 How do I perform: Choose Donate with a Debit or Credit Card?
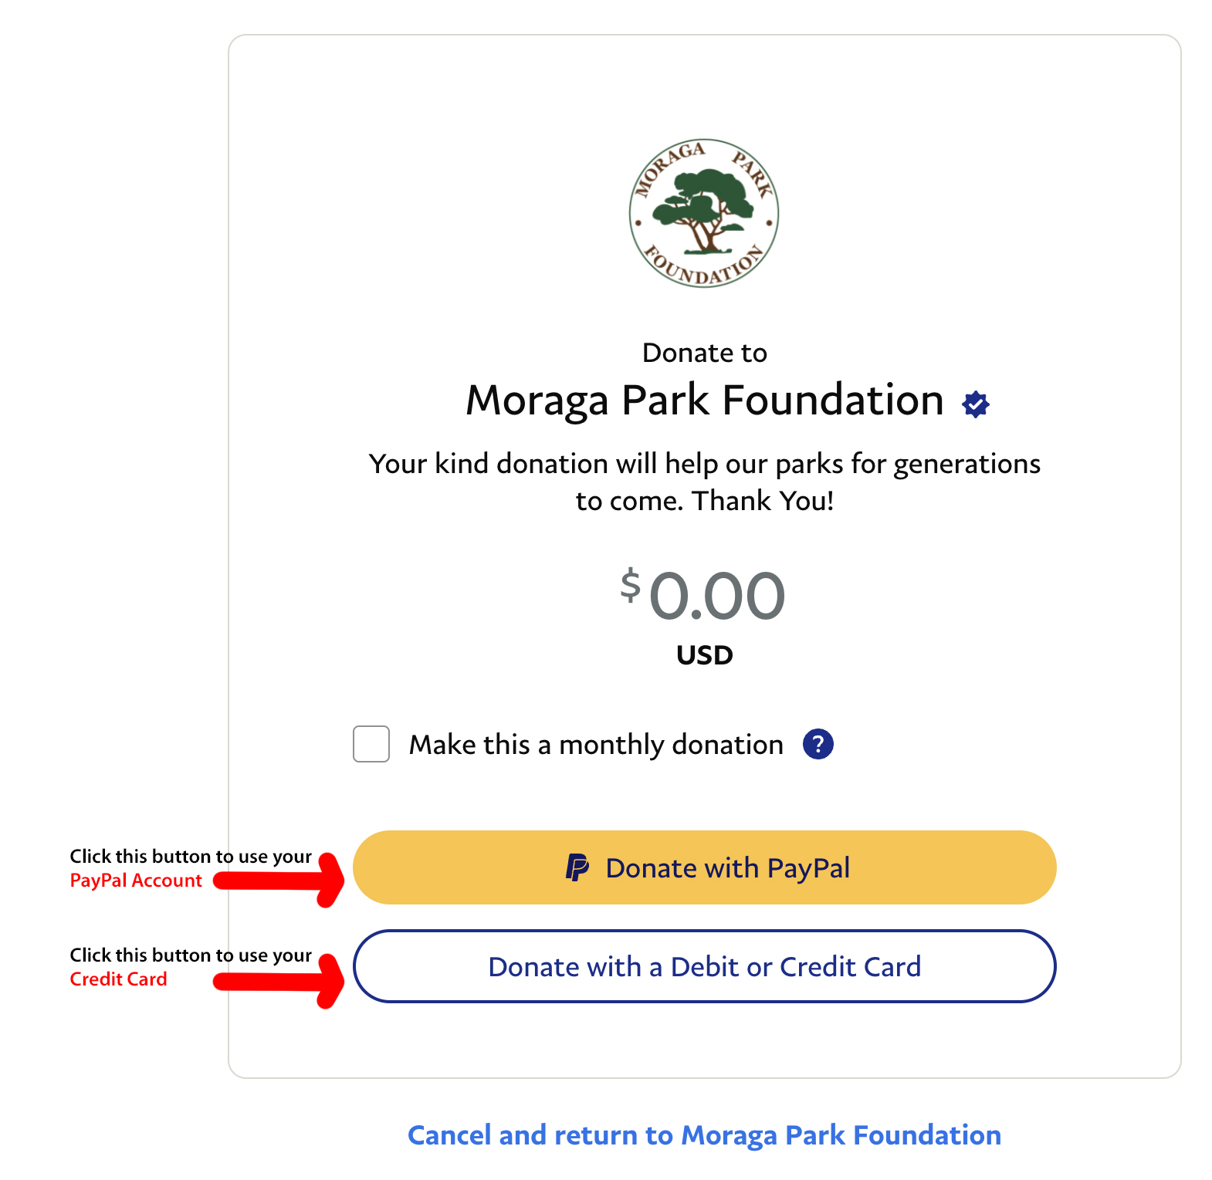click(x=704, y=966)
